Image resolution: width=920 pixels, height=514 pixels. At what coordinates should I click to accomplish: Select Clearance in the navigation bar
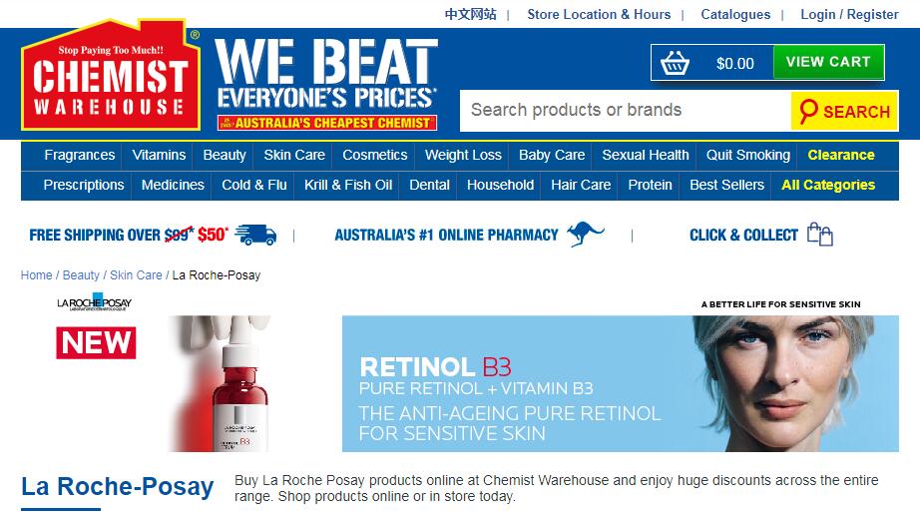[841, 155]
